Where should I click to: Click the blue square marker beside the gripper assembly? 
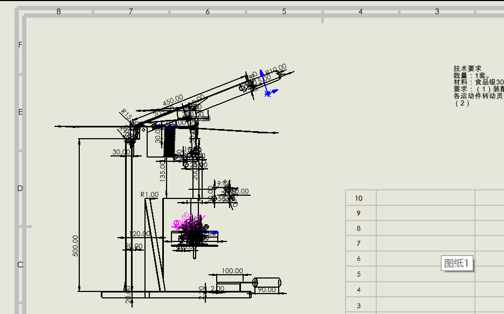(214, 232)
